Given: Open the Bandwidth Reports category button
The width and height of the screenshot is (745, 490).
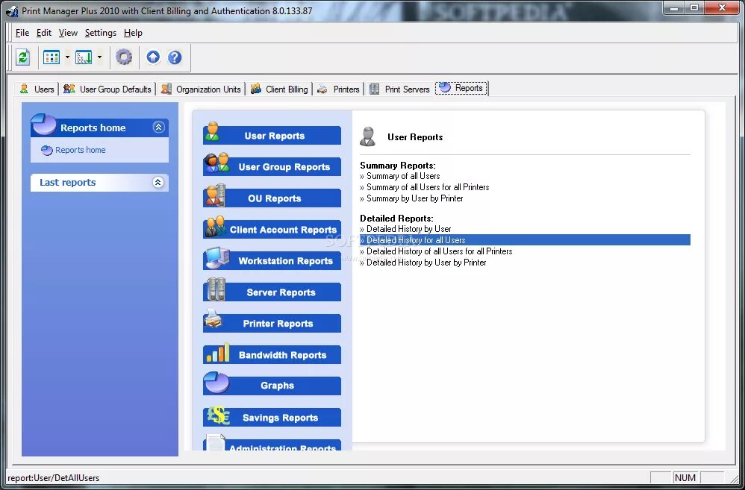Looking at the screenshot, I should point(272,355).
